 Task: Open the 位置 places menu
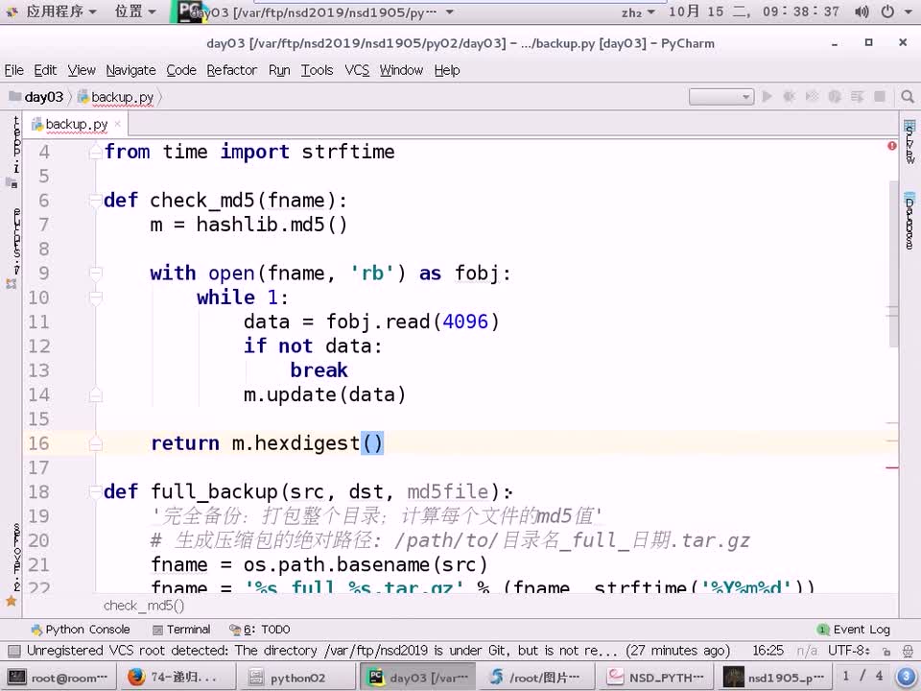135,12
